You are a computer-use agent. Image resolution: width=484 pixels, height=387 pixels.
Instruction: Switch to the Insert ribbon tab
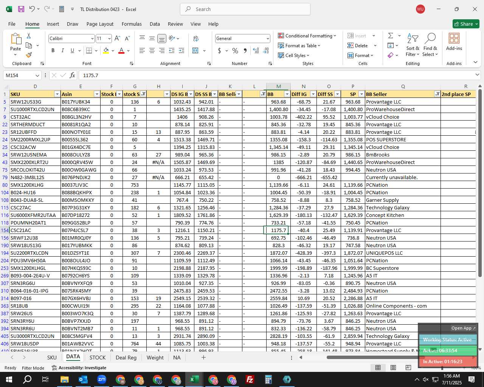(53, 24)
